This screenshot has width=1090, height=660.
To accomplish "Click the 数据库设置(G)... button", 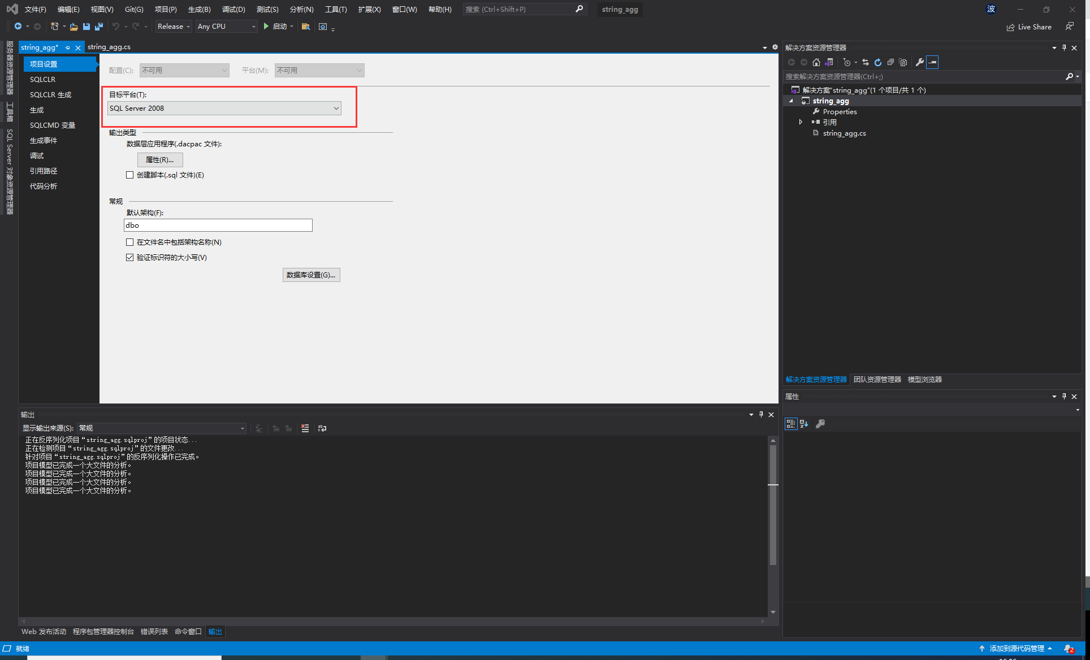I will (x=311, y=275).
